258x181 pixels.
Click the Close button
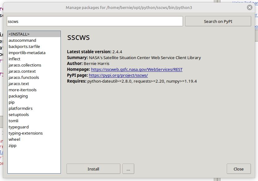tap(239, 169)
